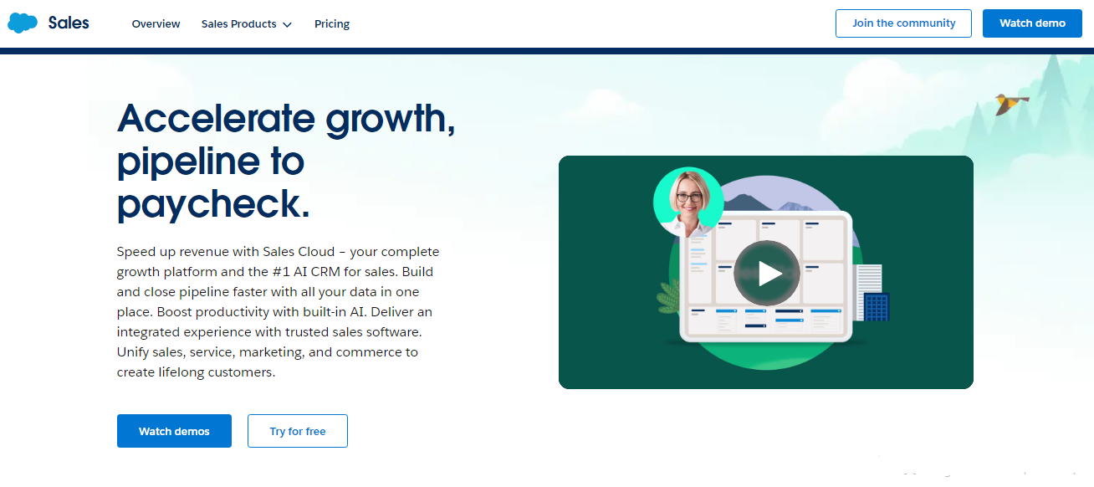Open the green video thumbnail
1094x487 pixels.
(x=766, y=272)
